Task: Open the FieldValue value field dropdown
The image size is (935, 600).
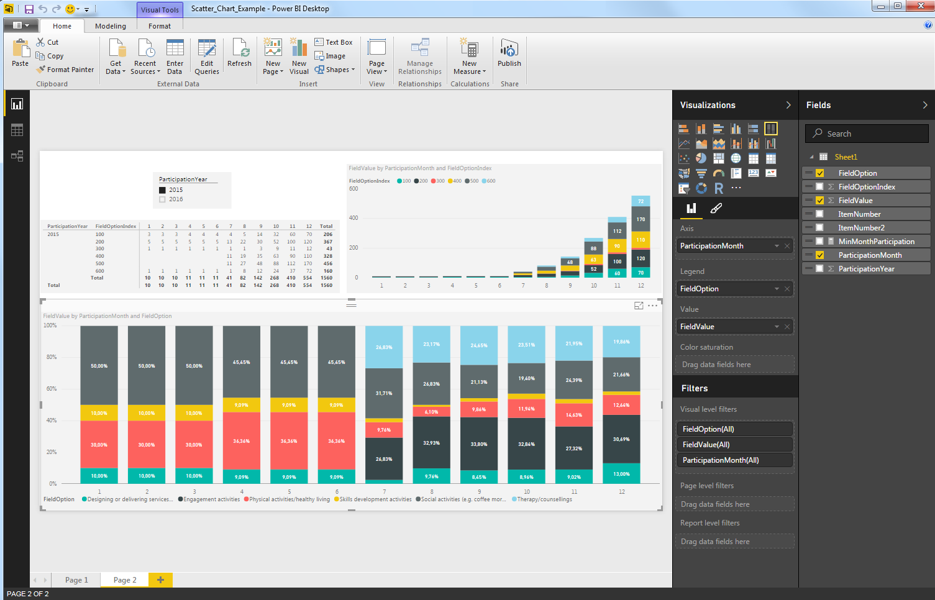Action: click(777, 327)
